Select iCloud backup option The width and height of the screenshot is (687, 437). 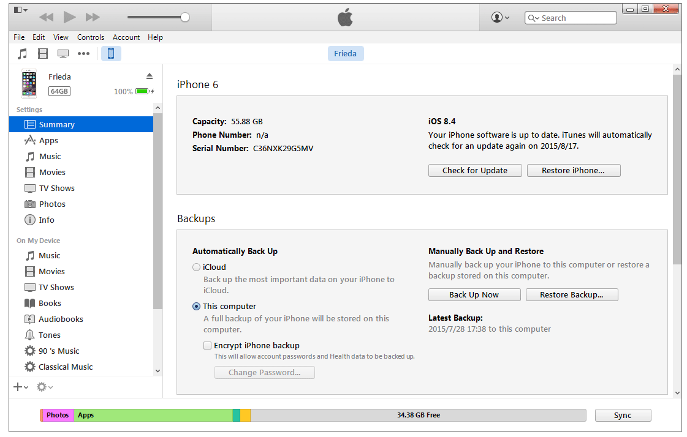tap(196, 267)
